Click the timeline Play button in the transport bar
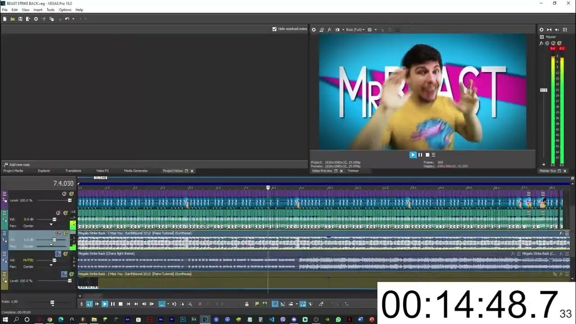 pos(105,304)
